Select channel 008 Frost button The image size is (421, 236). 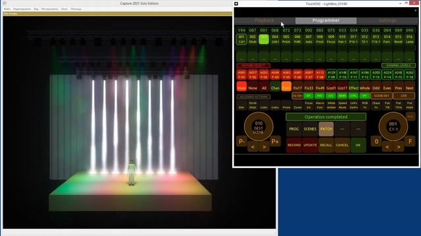point(320,39)
